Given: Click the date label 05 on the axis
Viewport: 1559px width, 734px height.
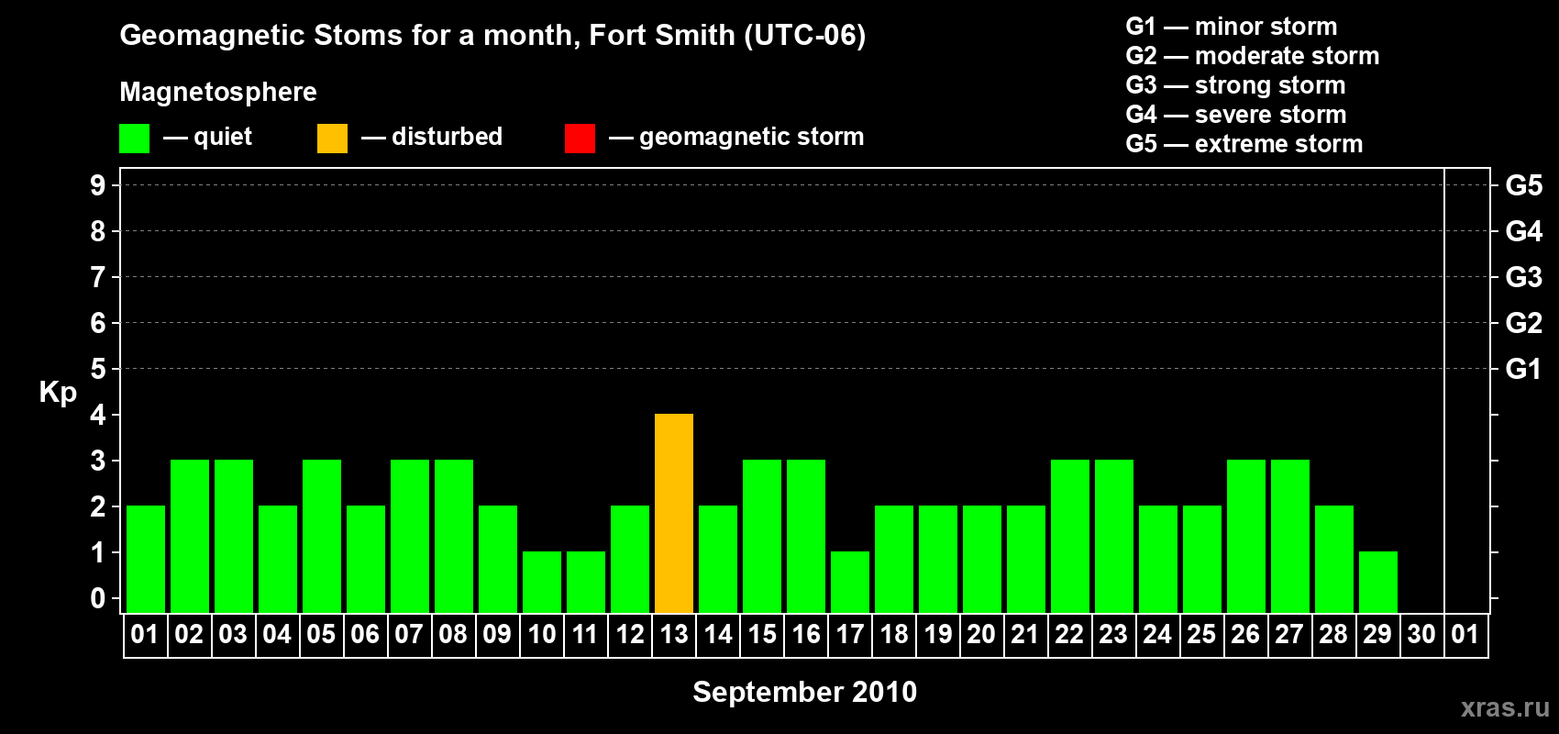Looking at the screenshot, I should pos(321,634).
